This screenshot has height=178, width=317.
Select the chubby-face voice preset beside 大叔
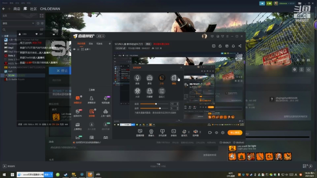point(150,91)
